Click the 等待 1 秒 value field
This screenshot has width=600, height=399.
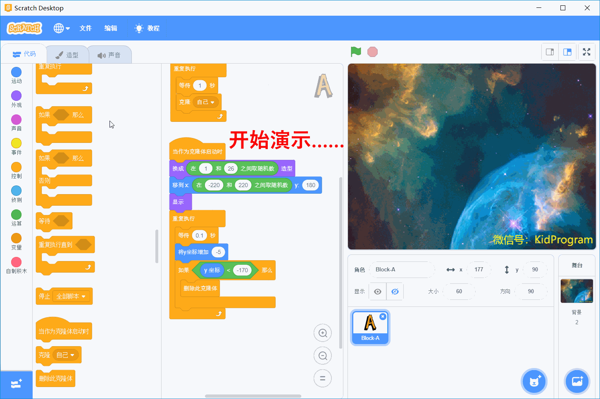[200, 85]
